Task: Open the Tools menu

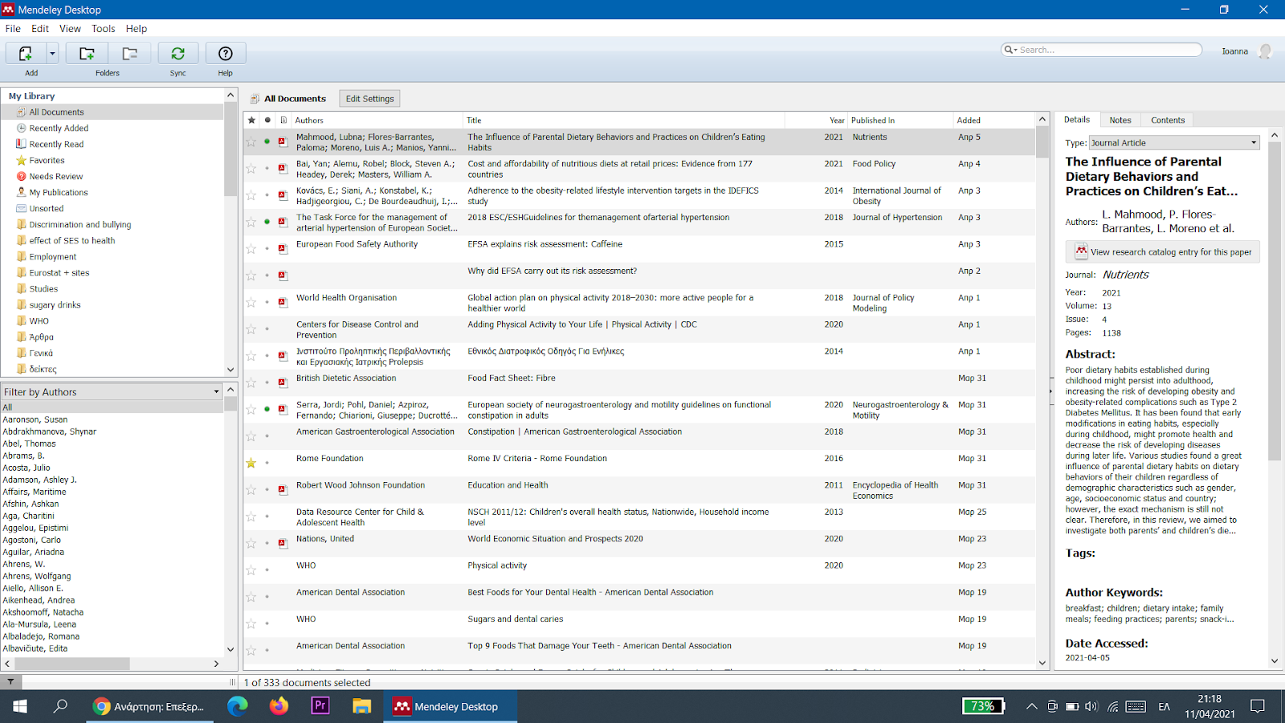Action: tap(104, 28)
